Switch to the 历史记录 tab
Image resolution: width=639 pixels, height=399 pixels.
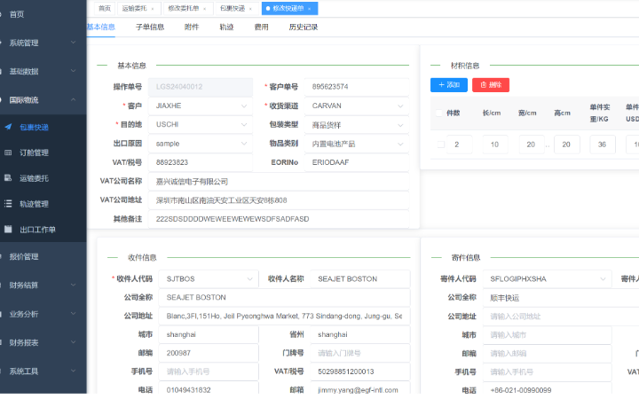click(x=304, y=27)
